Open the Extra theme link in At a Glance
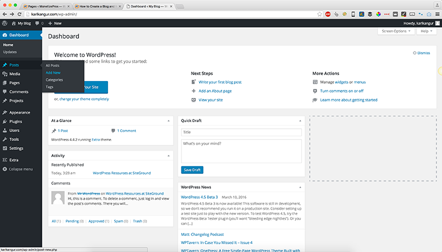The image size is (442, 252). click(x=96, y=140)
